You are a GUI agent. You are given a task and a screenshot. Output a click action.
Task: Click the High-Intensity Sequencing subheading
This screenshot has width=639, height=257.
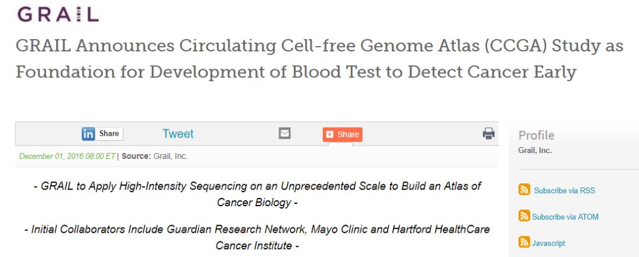point(257,194)
